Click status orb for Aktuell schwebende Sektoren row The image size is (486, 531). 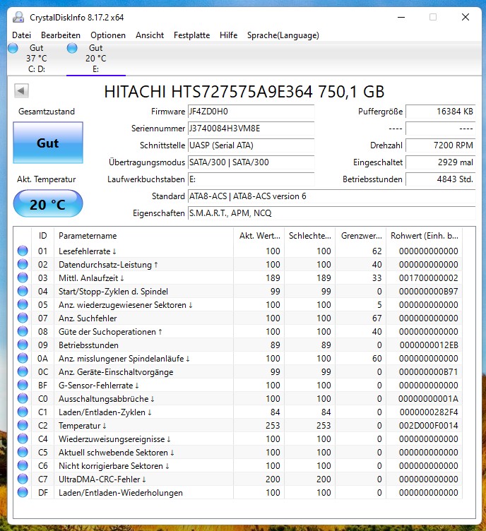[23, 452]
